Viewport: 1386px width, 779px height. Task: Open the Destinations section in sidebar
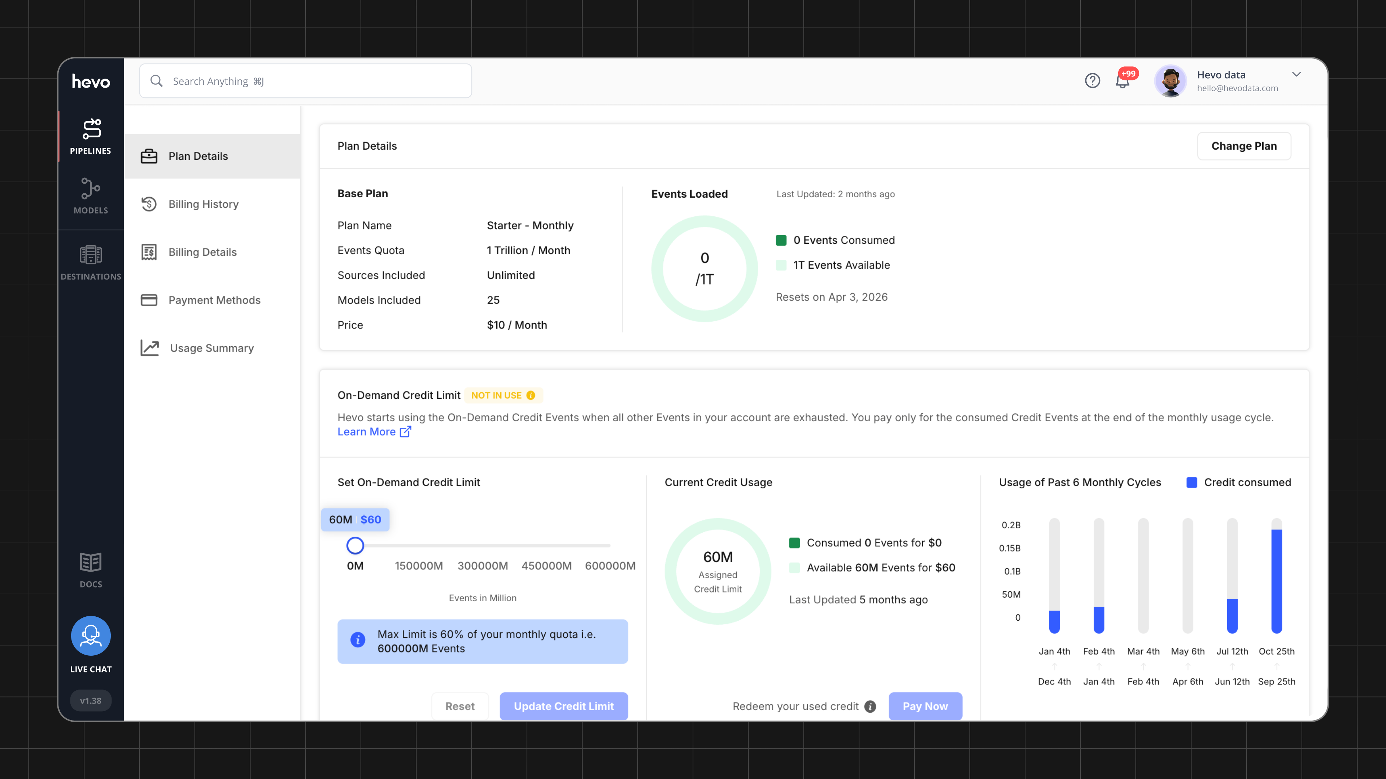pos(90,262)
